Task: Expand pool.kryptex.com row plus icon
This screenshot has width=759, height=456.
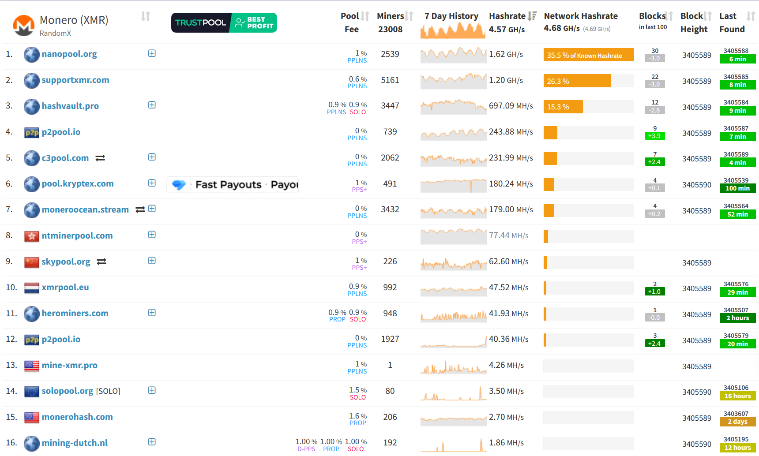Action: (x=152, y=183)
